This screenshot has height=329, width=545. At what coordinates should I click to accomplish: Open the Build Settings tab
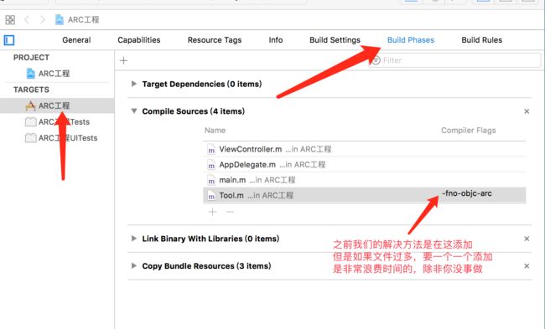[335, 40]
